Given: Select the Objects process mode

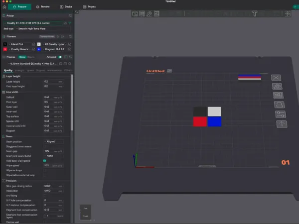Looking at the screenshot, I should coord(31,57).
